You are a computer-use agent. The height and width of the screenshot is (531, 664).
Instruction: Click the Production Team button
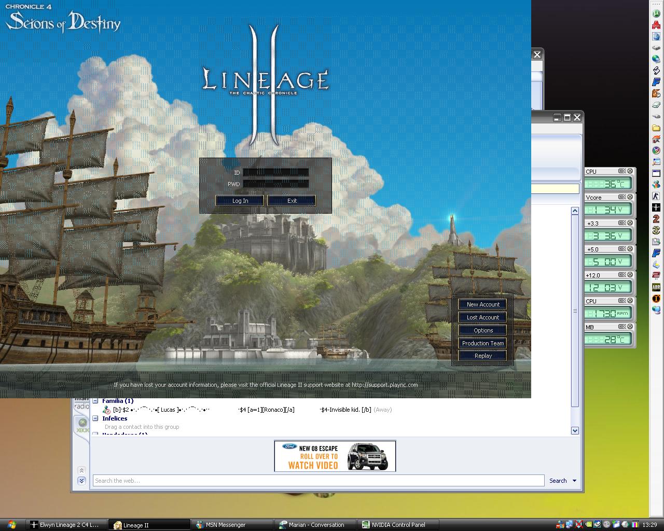click(x=483, y=343)
